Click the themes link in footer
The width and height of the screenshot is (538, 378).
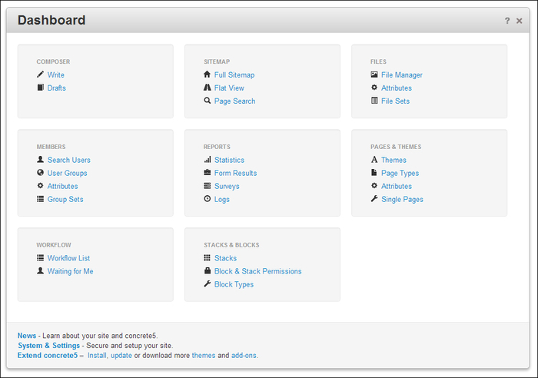204,356
